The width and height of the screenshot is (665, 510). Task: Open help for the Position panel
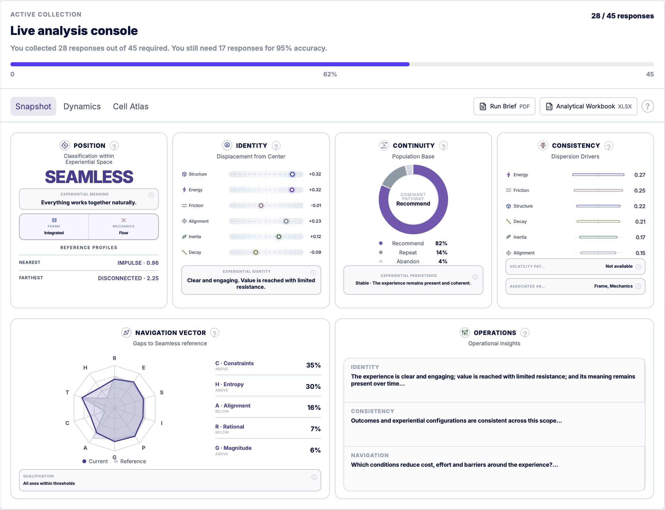click(114, 146)
